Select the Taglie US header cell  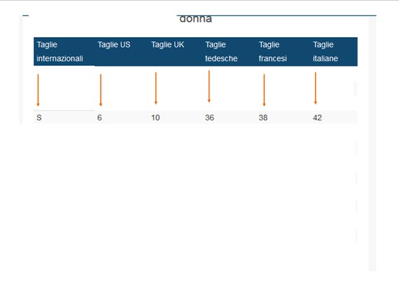pyautogui.click(x=121, y=52)
